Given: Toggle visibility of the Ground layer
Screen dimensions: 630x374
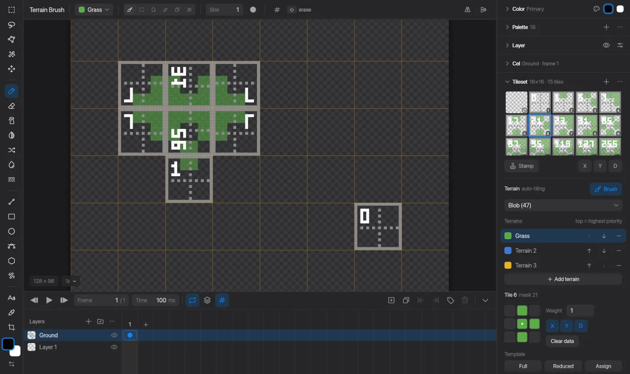Looking at the screenshot, I should click(114, 335).
